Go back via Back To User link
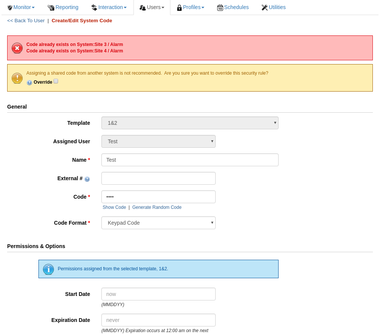Image resolution: width=380 pixels, height=334 pixels. pos(26,21)
